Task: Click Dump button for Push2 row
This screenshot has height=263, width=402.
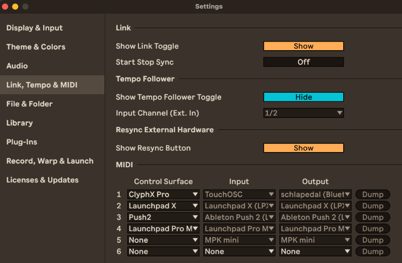Action: [x=373, y=217]
